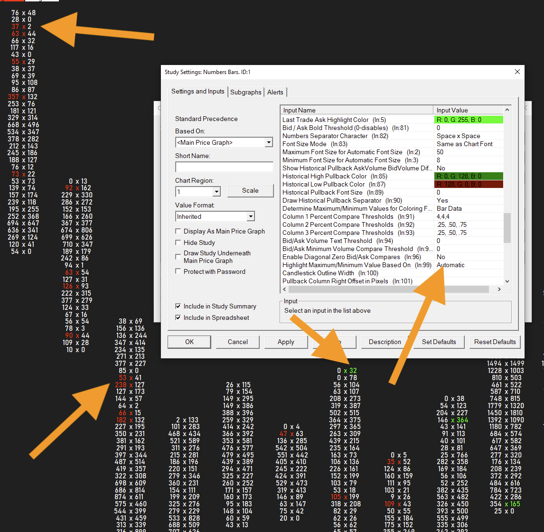Click the inputs list scroll down arrow

[x=507, y=281]
